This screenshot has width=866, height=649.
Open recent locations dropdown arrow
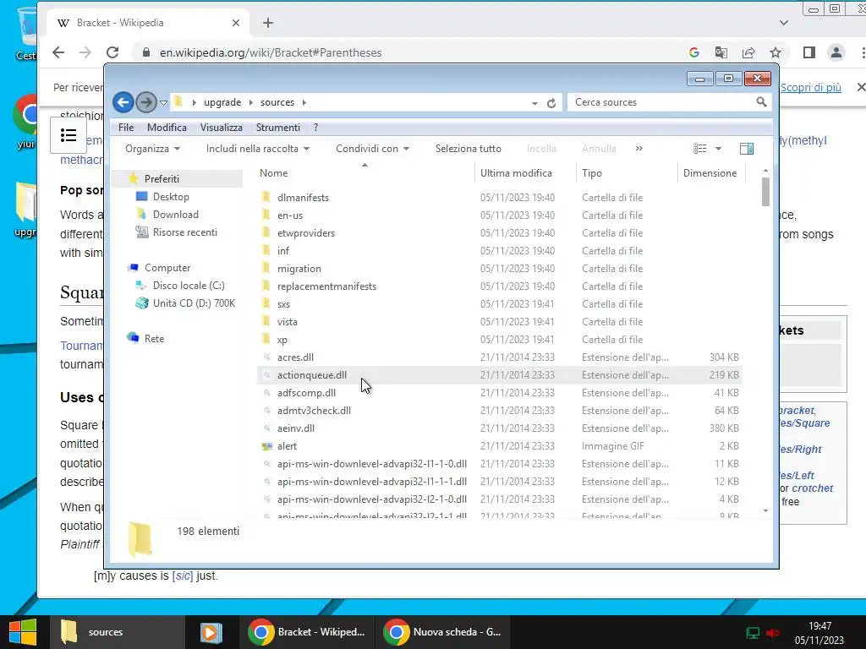(x=163, y=102)
